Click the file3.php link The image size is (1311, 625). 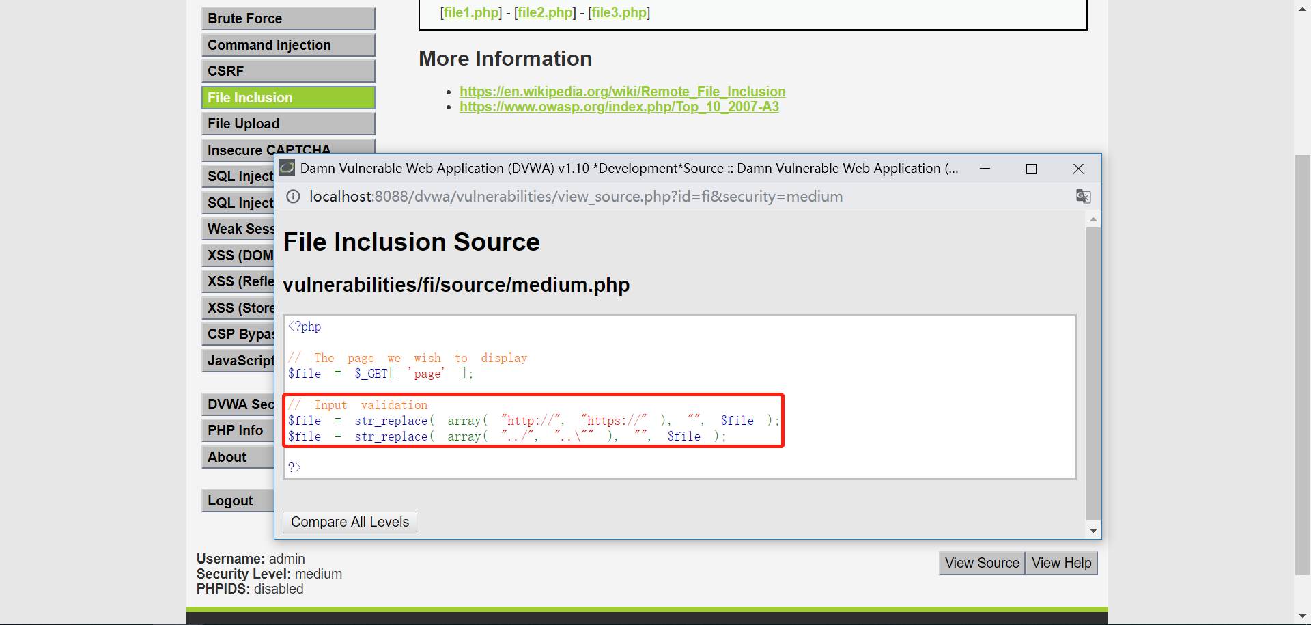tap(619, 12)
